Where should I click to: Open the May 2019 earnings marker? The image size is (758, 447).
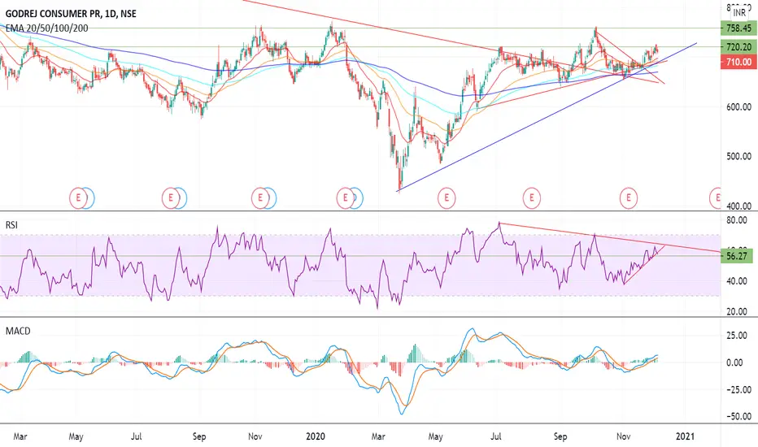pyautogui.click(x=78, y=197)
